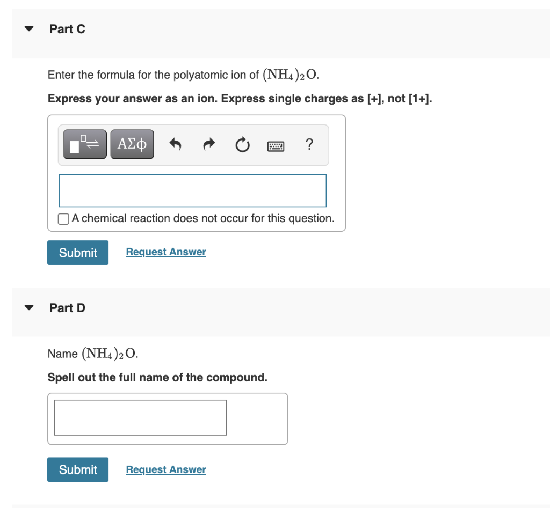
Task: Undo the last equation edit
Action: point(176,144)
